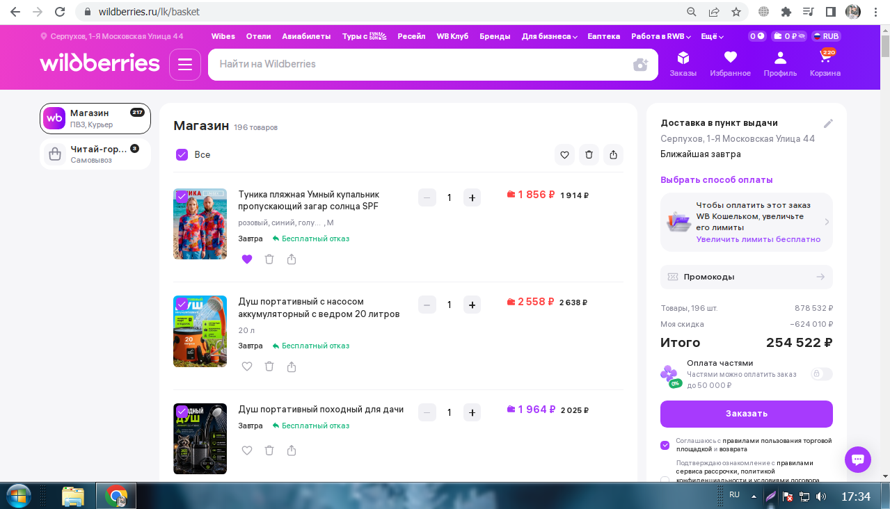890x509 pixels.
Task: Open Избранное favorites in header
Action: pyautogui.click(x=730, y=63)
